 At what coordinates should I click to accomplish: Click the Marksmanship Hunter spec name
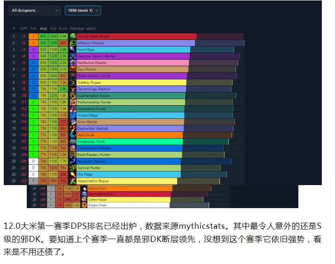94,102
